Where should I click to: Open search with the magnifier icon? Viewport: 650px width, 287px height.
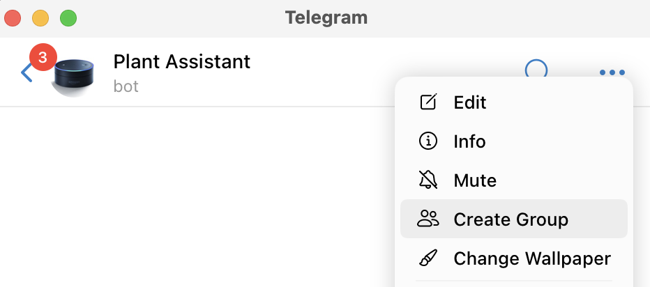(536, 70)
